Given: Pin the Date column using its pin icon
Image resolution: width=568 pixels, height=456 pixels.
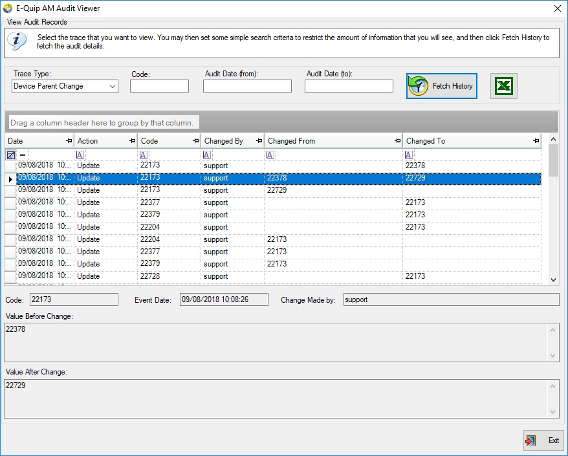Looking at the screenshot, I should pyautogui.click(x=69, y=141).
